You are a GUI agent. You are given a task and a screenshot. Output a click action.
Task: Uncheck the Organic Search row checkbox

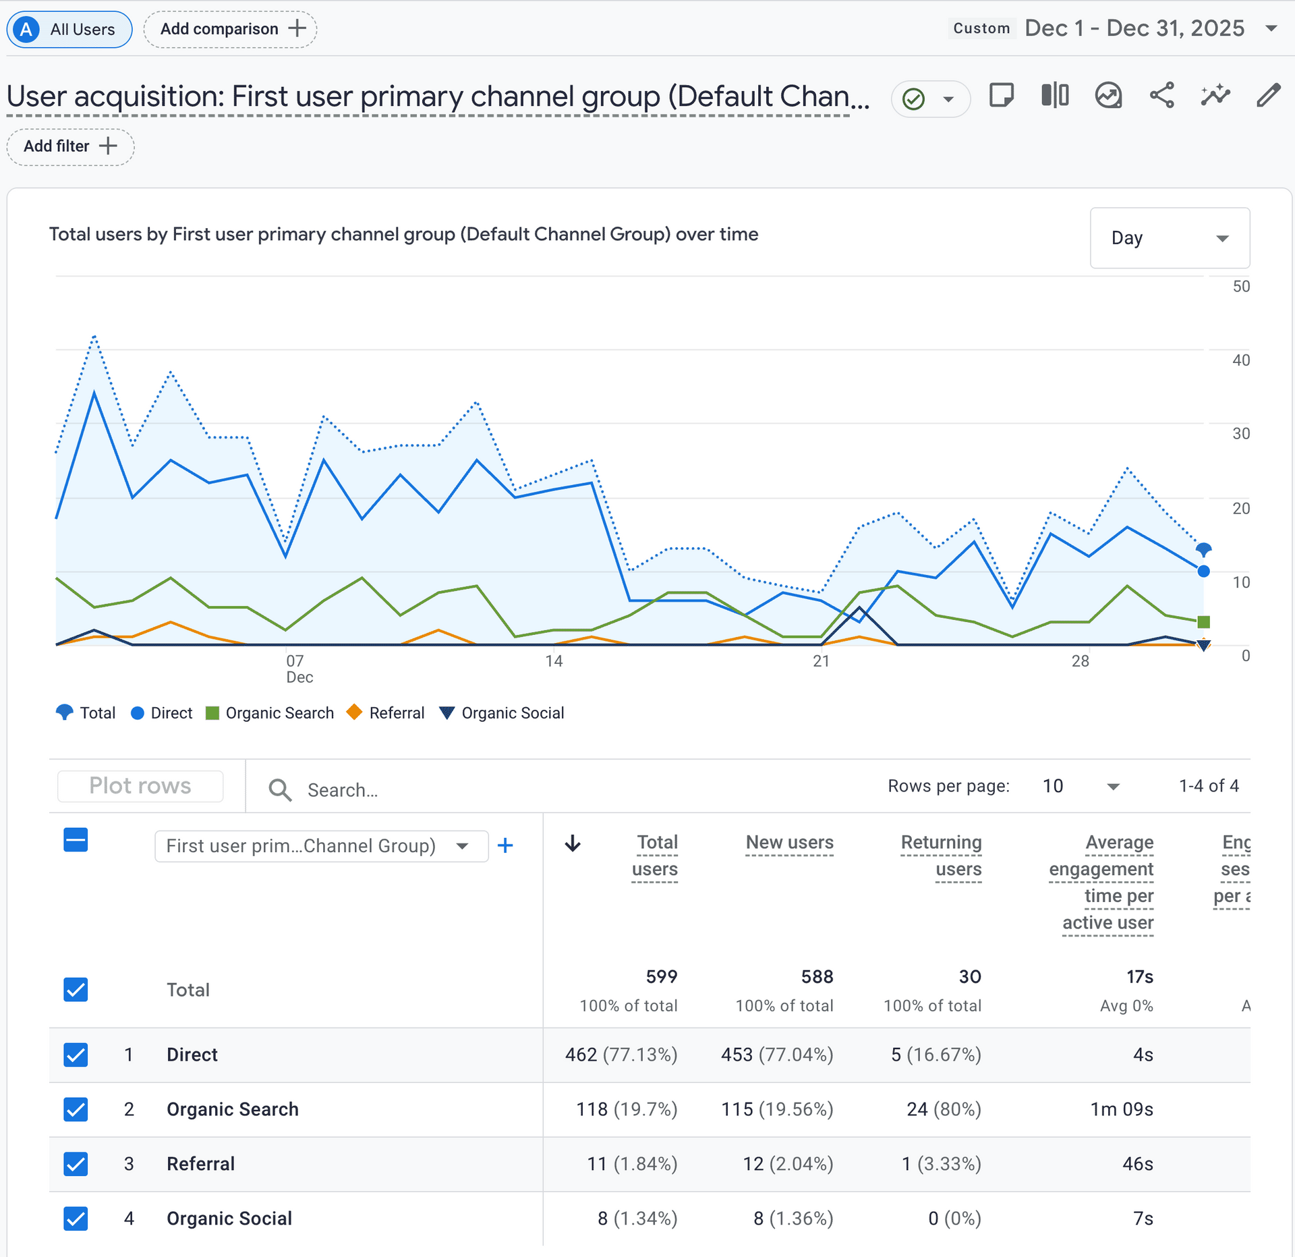[x=76, y=1109]
